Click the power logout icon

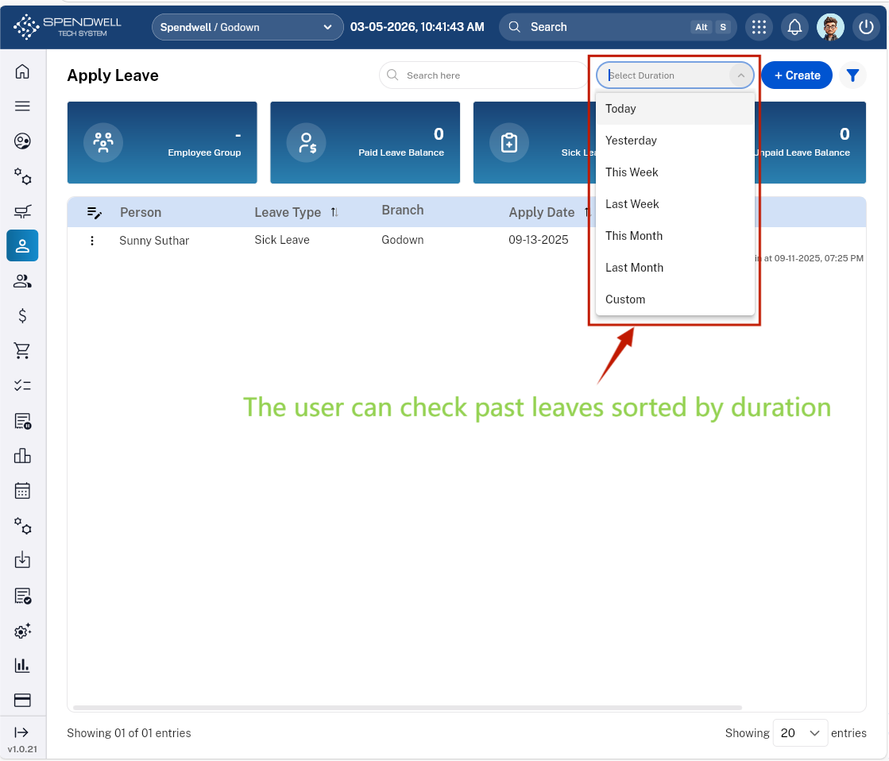[866, 27]
